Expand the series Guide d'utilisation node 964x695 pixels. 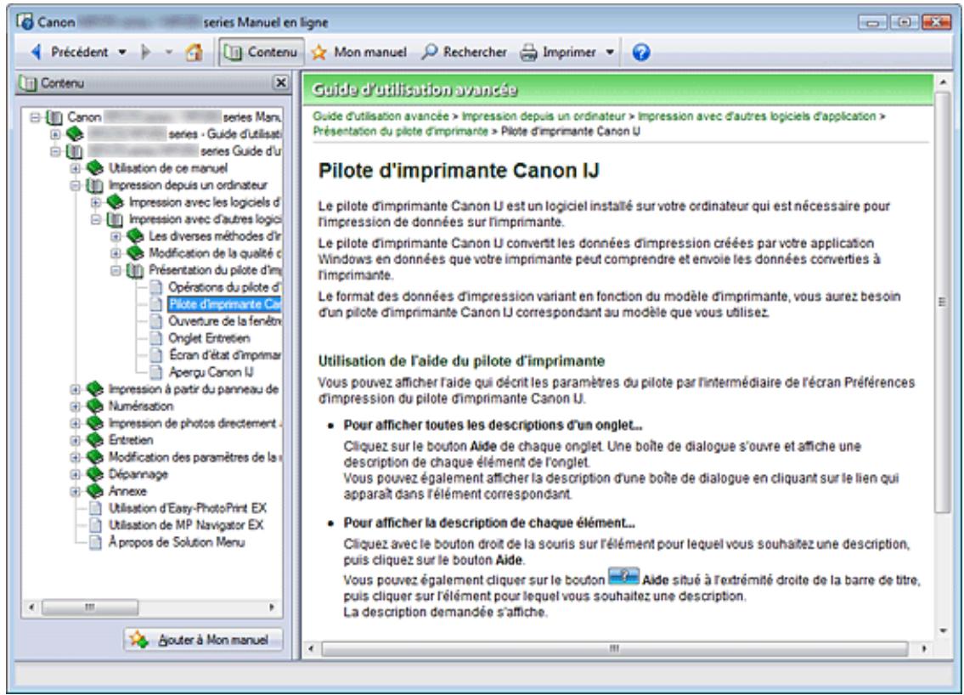[55, 133]
